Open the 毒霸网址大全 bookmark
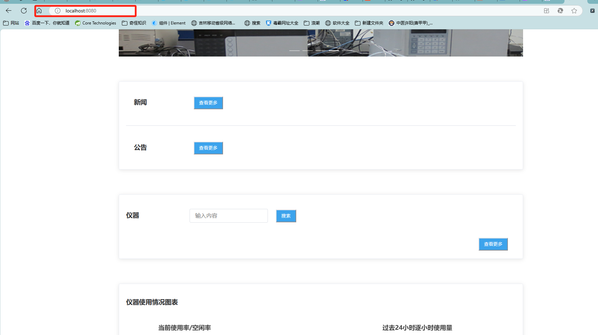This screenshot has height=335, width=598. [x=282, y=23]
